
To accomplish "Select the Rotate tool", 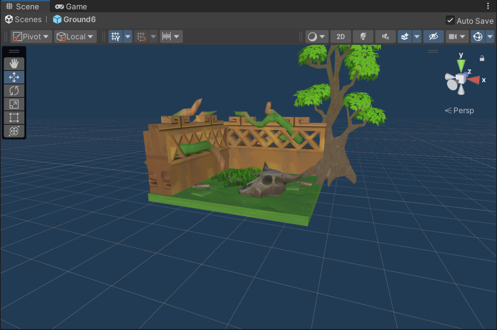I will 14,90.
